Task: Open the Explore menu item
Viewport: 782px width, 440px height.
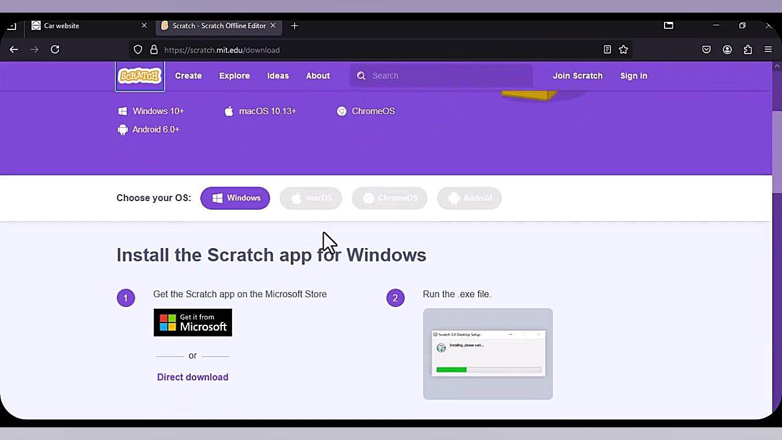Action: click(x=234, y=75)
